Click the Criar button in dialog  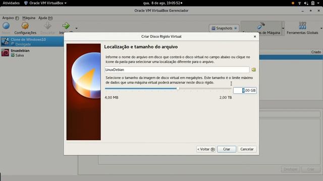(x=227, y=149)
